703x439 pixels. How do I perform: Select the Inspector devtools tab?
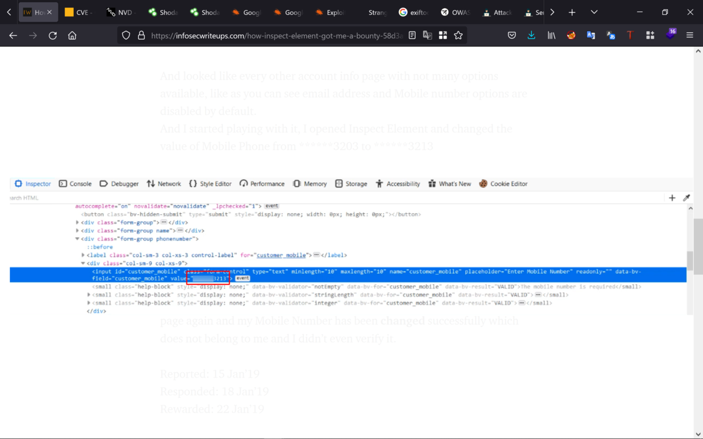[33, 184]
